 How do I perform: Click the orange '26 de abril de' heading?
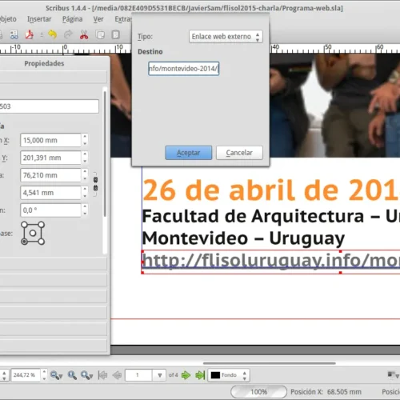coord(271,190)
